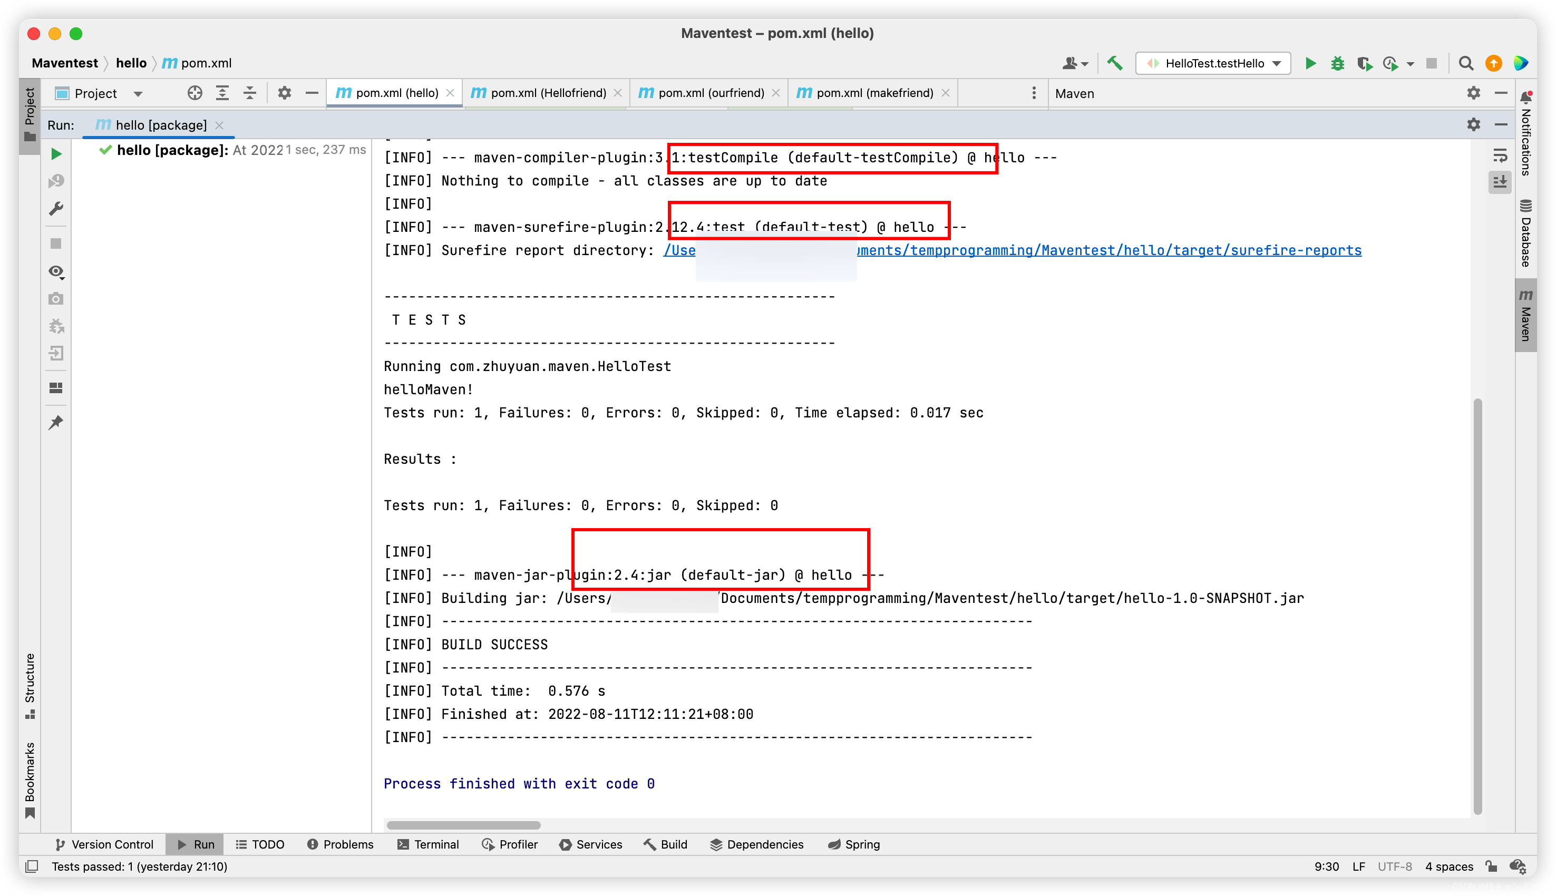Open the Notifications side tab
The height and width of the screenshot is (896, 1556).
click(1526, 133)
